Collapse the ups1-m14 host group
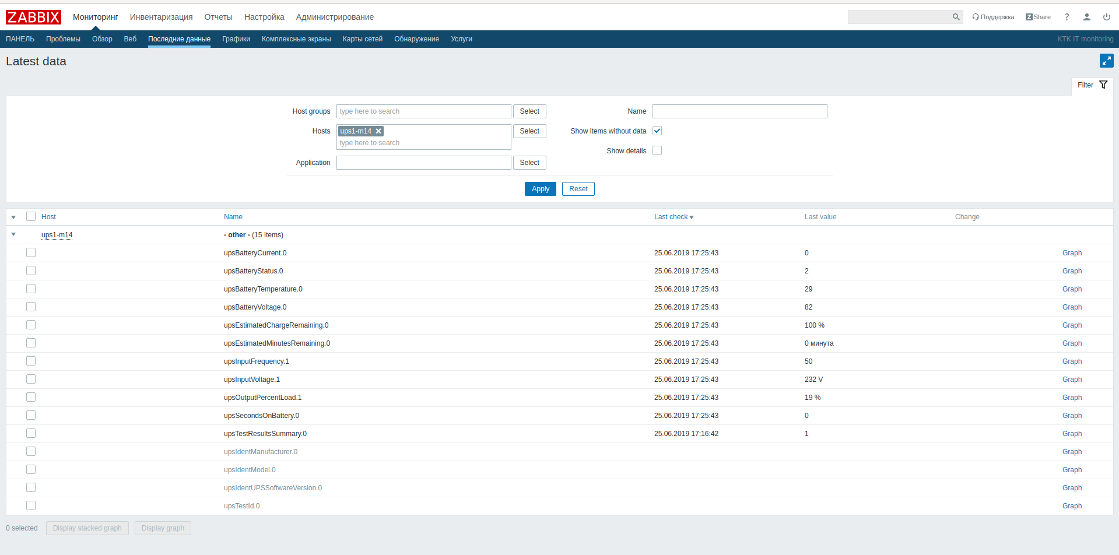This screenshot has width=1119, height=555. click(x=13, y=234)
